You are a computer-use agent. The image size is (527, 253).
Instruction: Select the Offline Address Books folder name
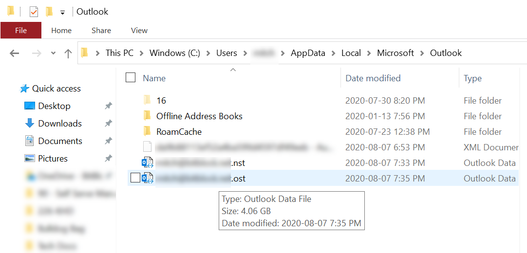pos(199,116)
